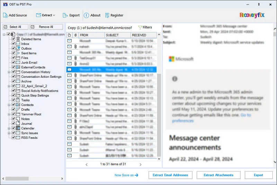The height and width of the screenshot is (185, 277).
Task: Expand the Calendar tree node
Action: pos(9,128)
